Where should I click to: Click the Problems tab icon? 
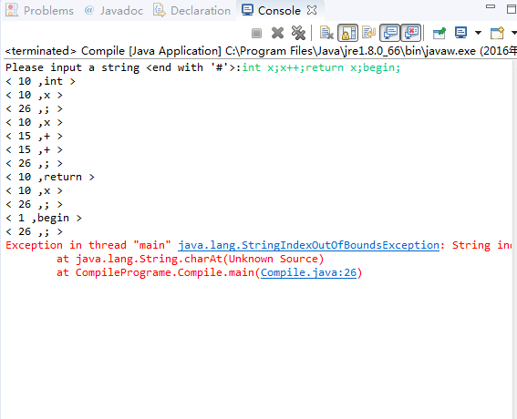12,10
